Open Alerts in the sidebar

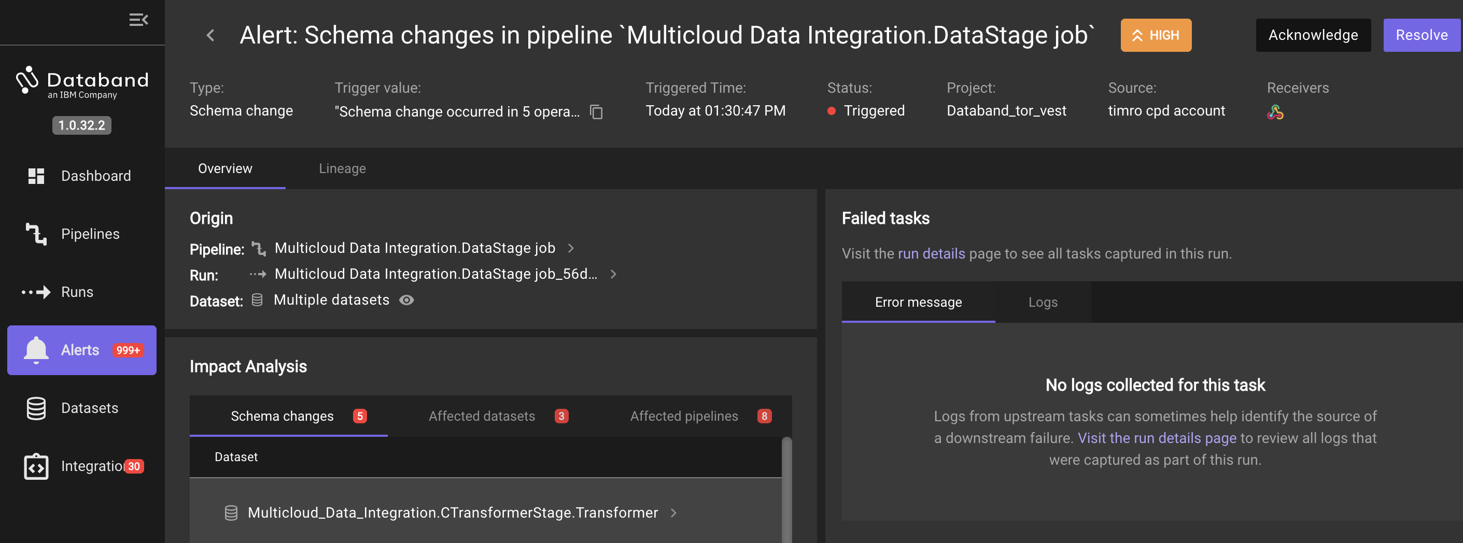(82, 350)
